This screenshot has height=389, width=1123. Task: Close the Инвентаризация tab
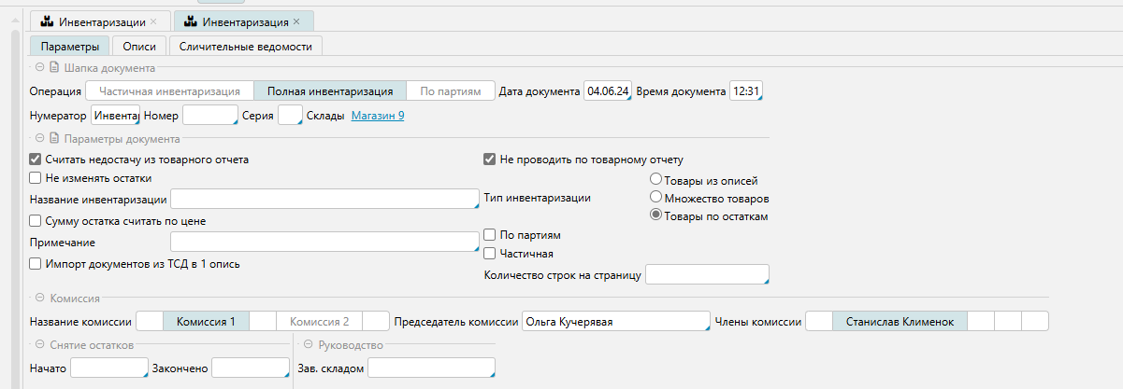point(296,21)
